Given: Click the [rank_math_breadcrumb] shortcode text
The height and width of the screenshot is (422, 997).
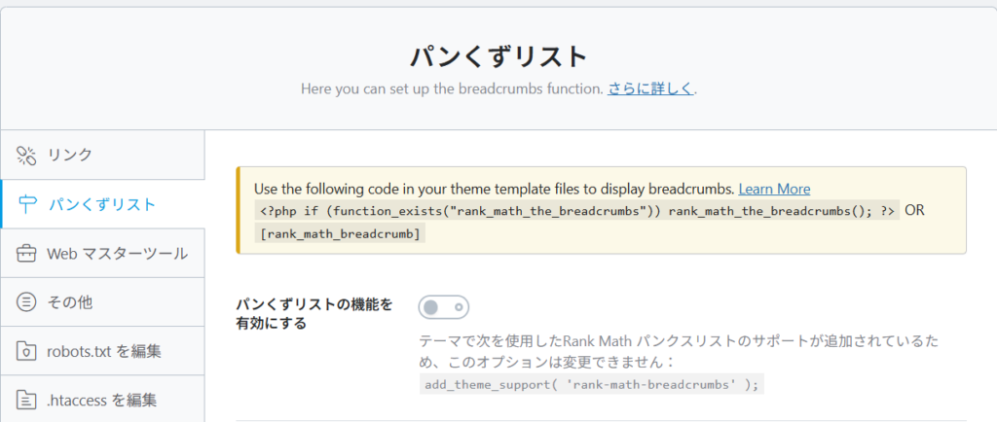Looking at the screenshot, I should 339,233.
